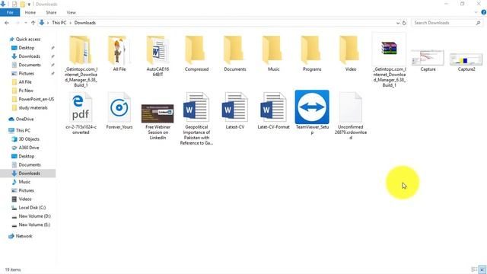Select the Capture image thumbnail
Viewport: 487px width, 274px height.
tap(428, 58)
